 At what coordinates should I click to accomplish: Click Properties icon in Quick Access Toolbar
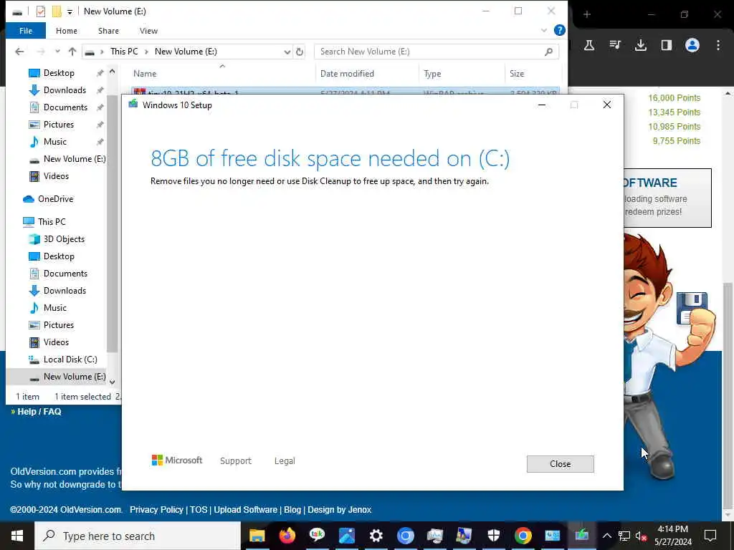[41, 11]
